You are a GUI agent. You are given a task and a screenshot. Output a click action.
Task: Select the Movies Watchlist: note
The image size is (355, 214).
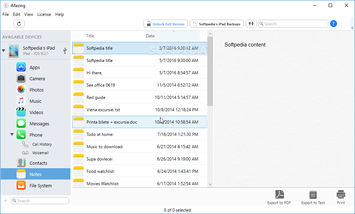(x=139, y=183)
